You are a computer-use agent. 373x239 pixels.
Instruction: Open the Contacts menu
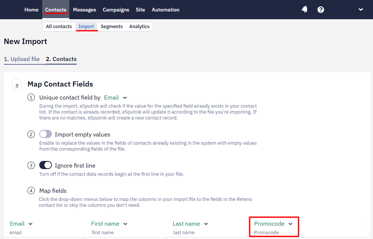point(56,10)
